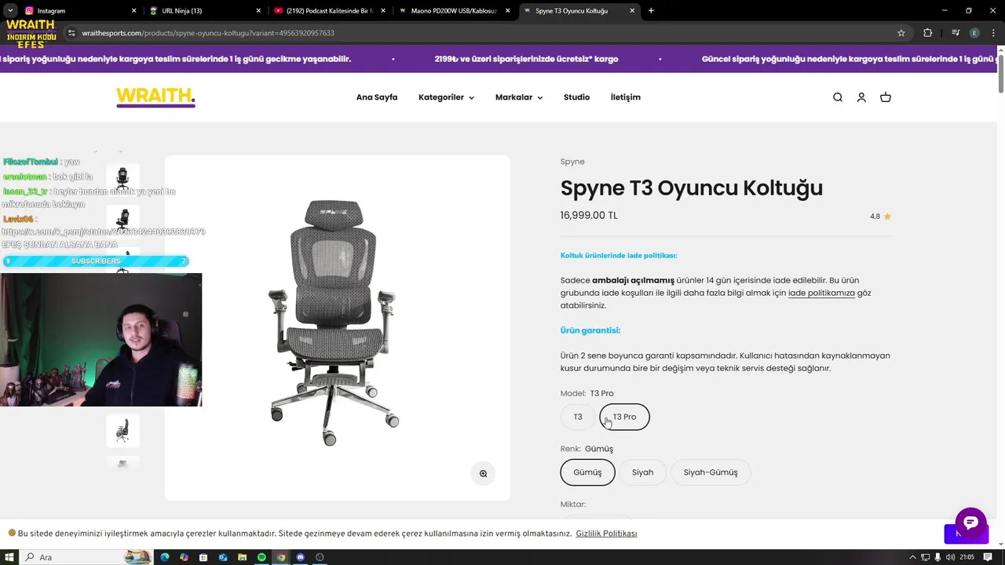Select the second chair thumbnail

coord(122,221)
